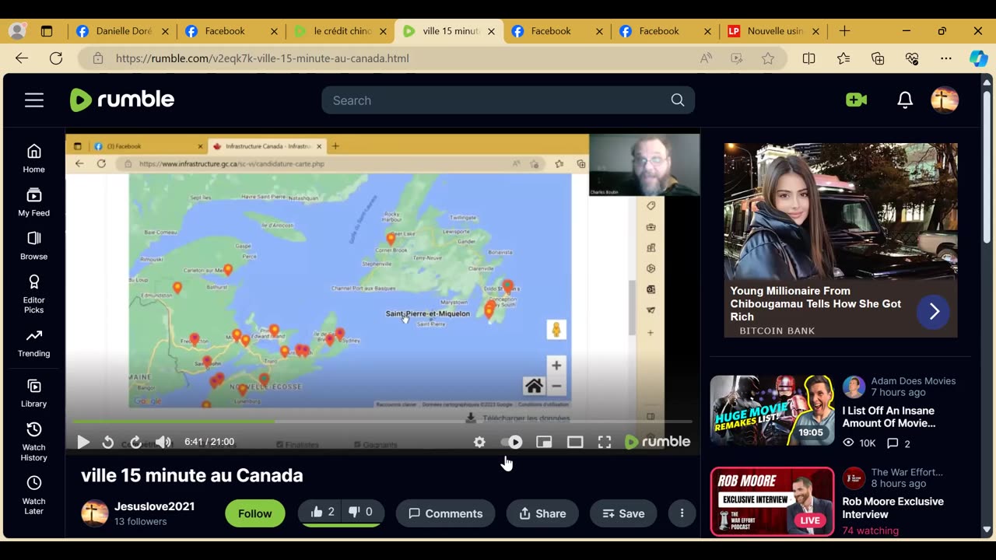The image size is (996, 560).
Task: Go back in the browser
Action: (x=22, y=58)
